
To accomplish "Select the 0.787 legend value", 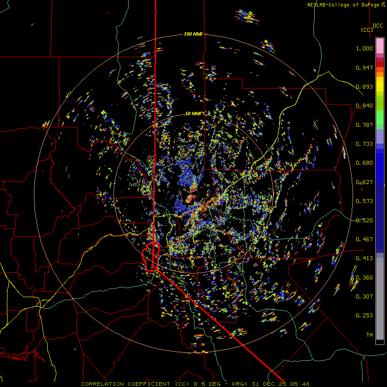I will [x=364, y=125].
